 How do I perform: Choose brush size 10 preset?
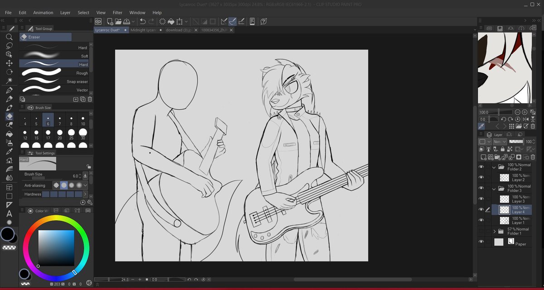coord(83,120)
